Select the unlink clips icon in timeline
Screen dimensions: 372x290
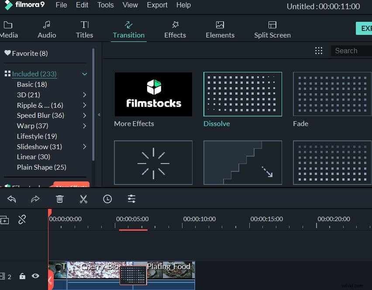click(x=22, y=220)
